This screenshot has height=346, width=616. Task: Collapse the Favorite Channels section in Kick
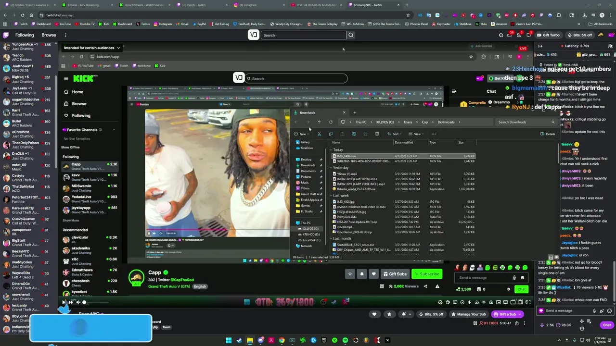[x=114, y=130]
